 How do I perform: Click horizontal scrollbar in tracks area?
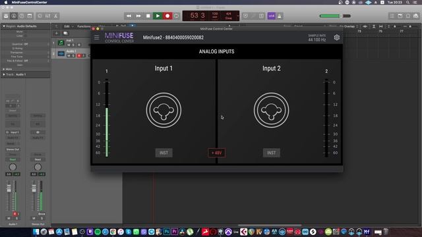pyautogui.click(x=270, y=225)
